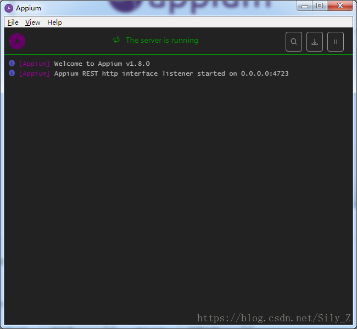This screenshot has width=357, height=329.
Task: Select 'Welcome to Appium v1.8.0' log line
Action: tap(102, 64)
